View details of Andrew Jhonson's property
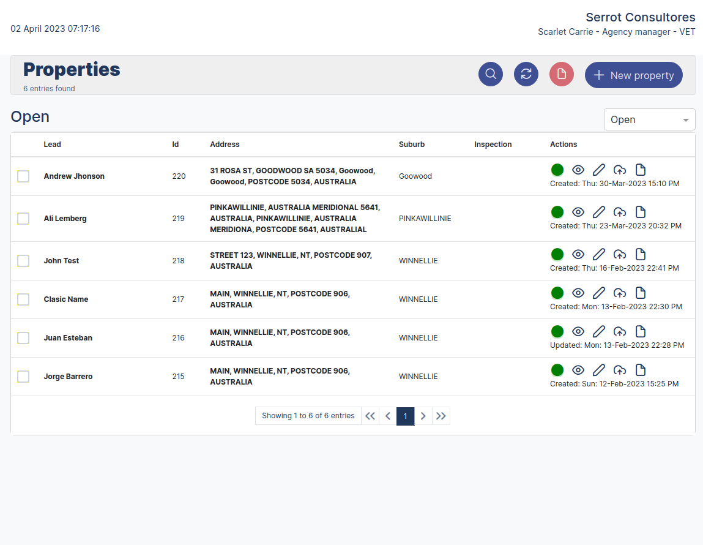 pyautogui.click(x=578, y=170)
